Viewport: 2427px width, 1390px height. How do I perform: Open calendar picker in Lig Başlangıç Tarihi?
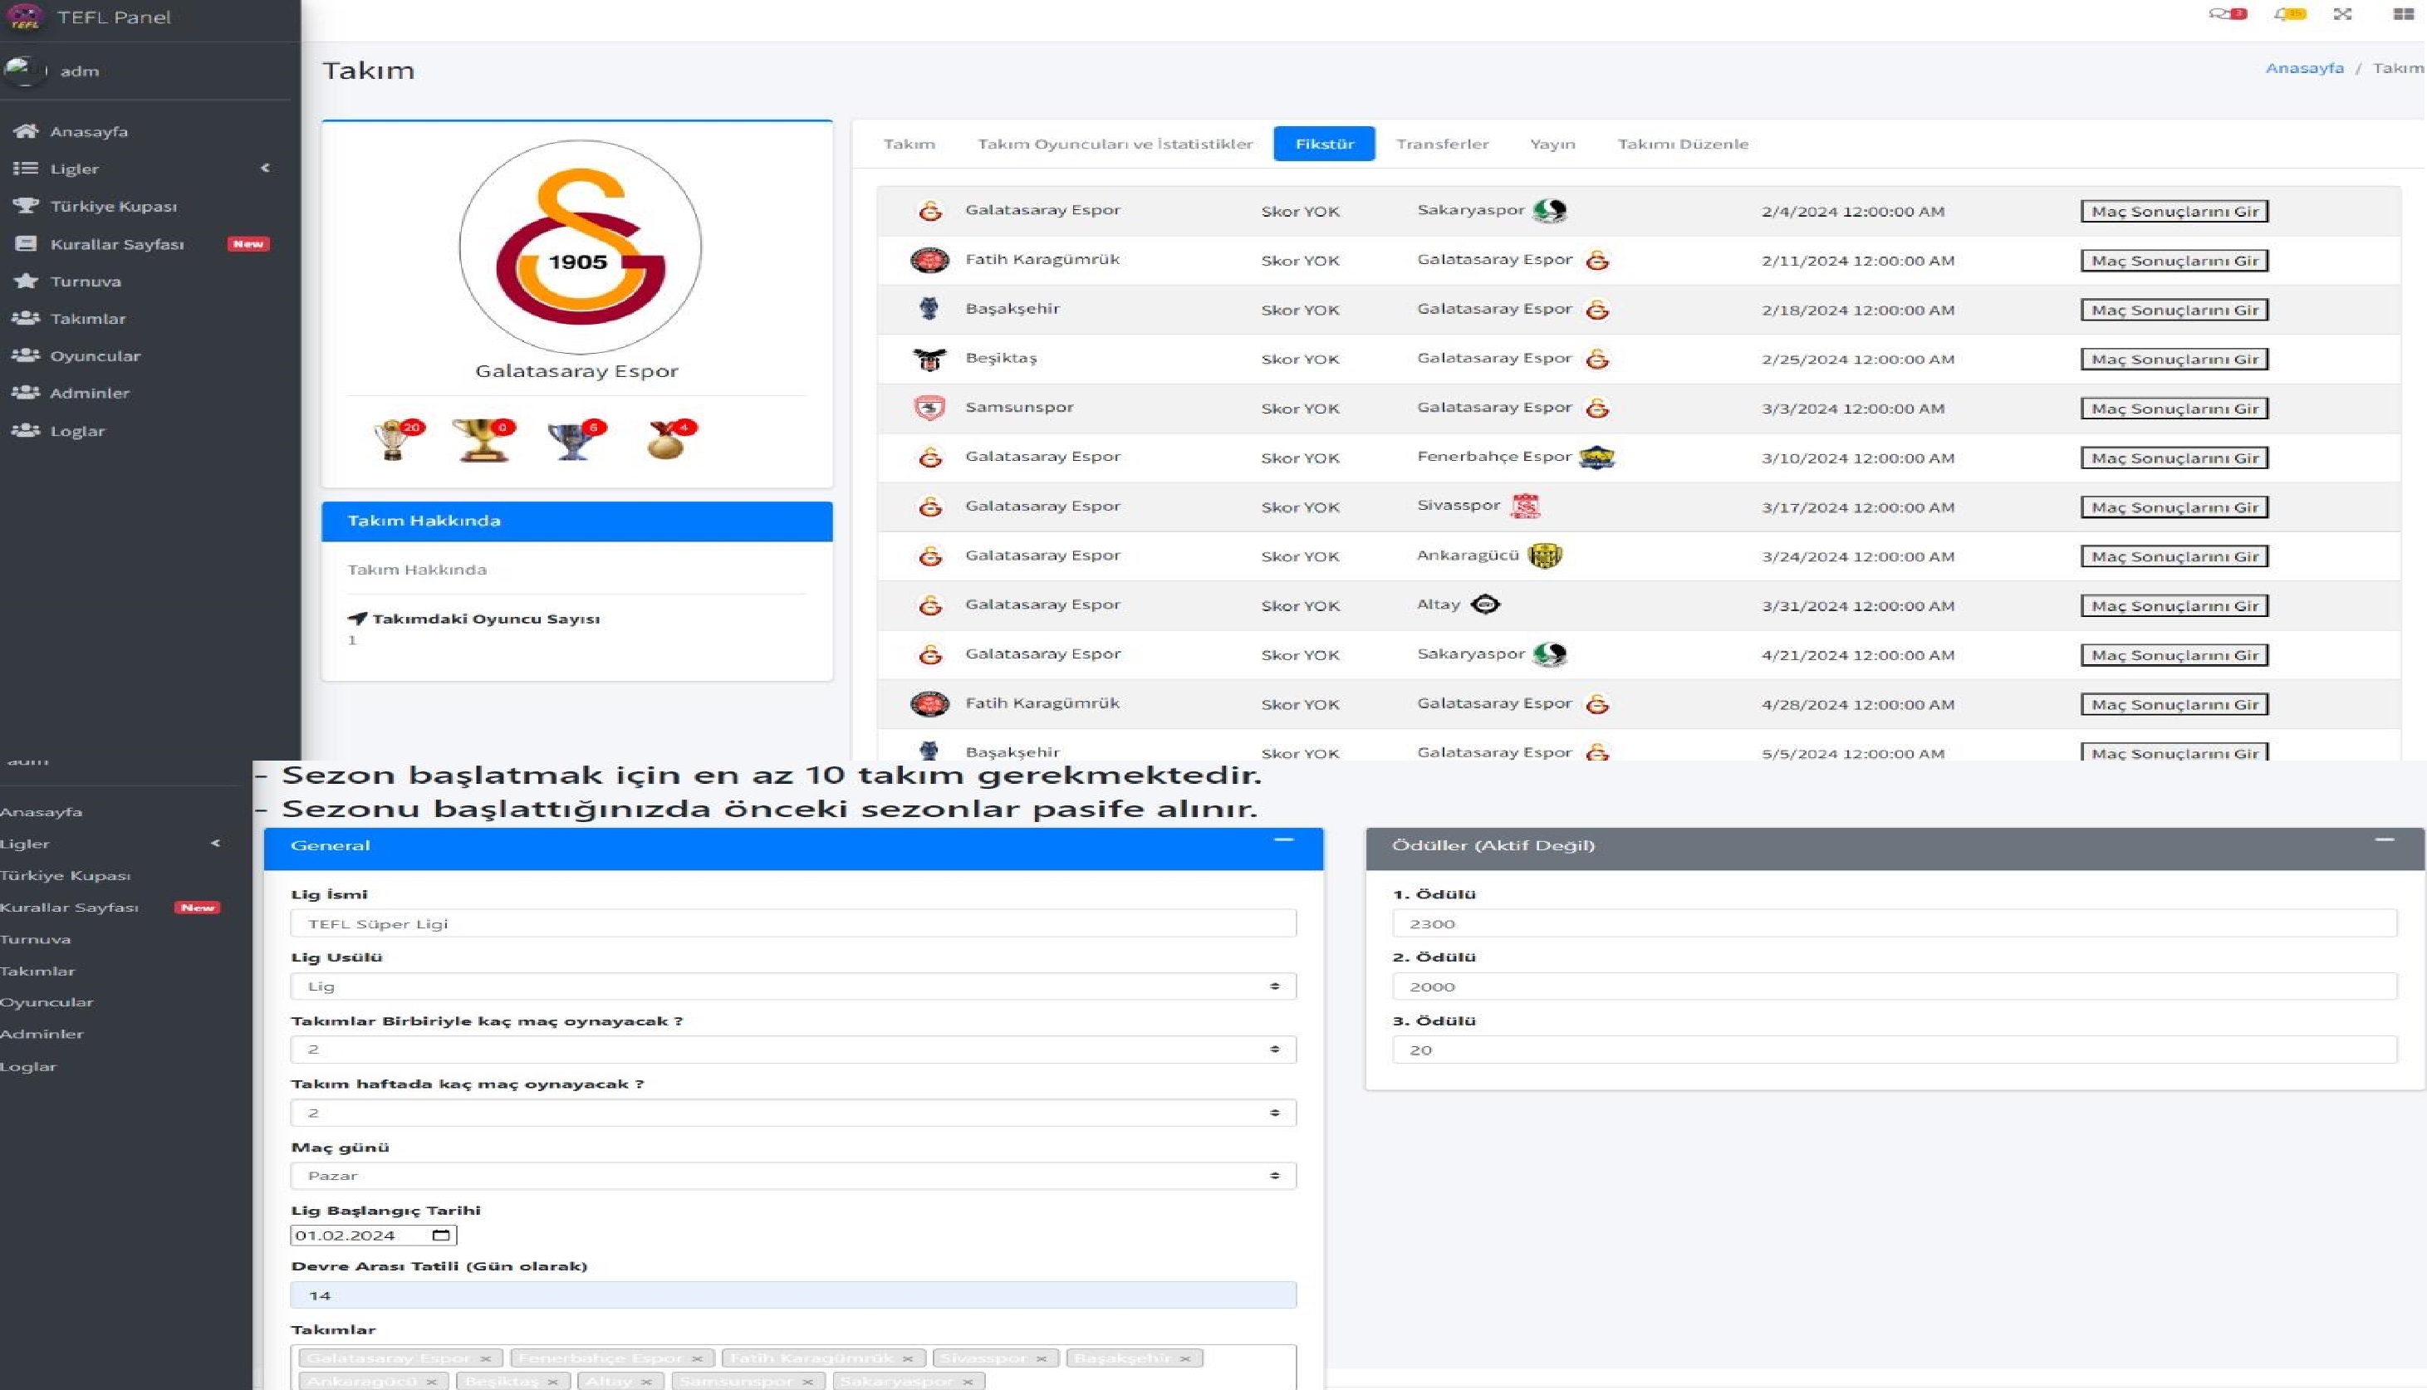click(x=440, y=1236)
